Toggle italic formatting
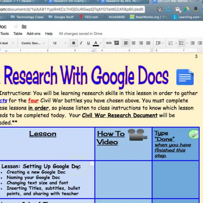The image size is (203, 203). click(81, 43)
